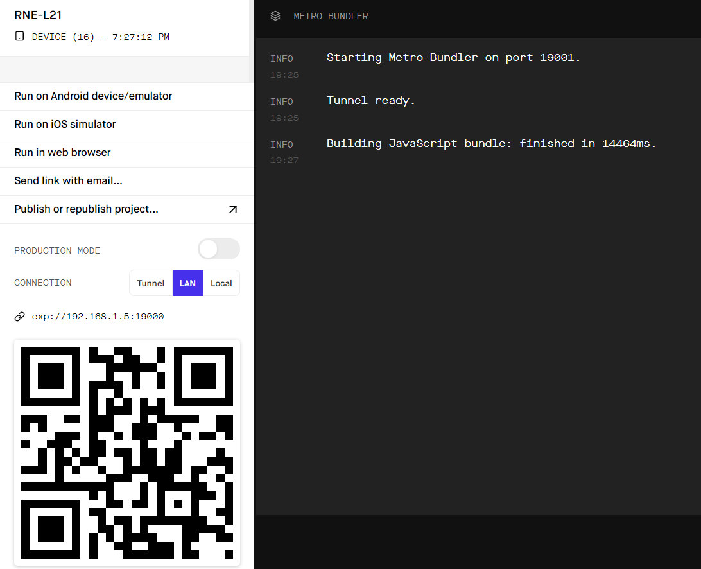This screenshot has height=569, width=701.
Task: Click the link icon beside the exp URL
Action: [20, 317]
